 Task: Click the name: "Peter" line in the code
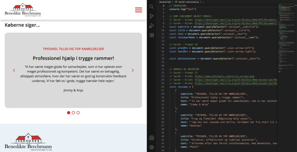tap(190, 147)
